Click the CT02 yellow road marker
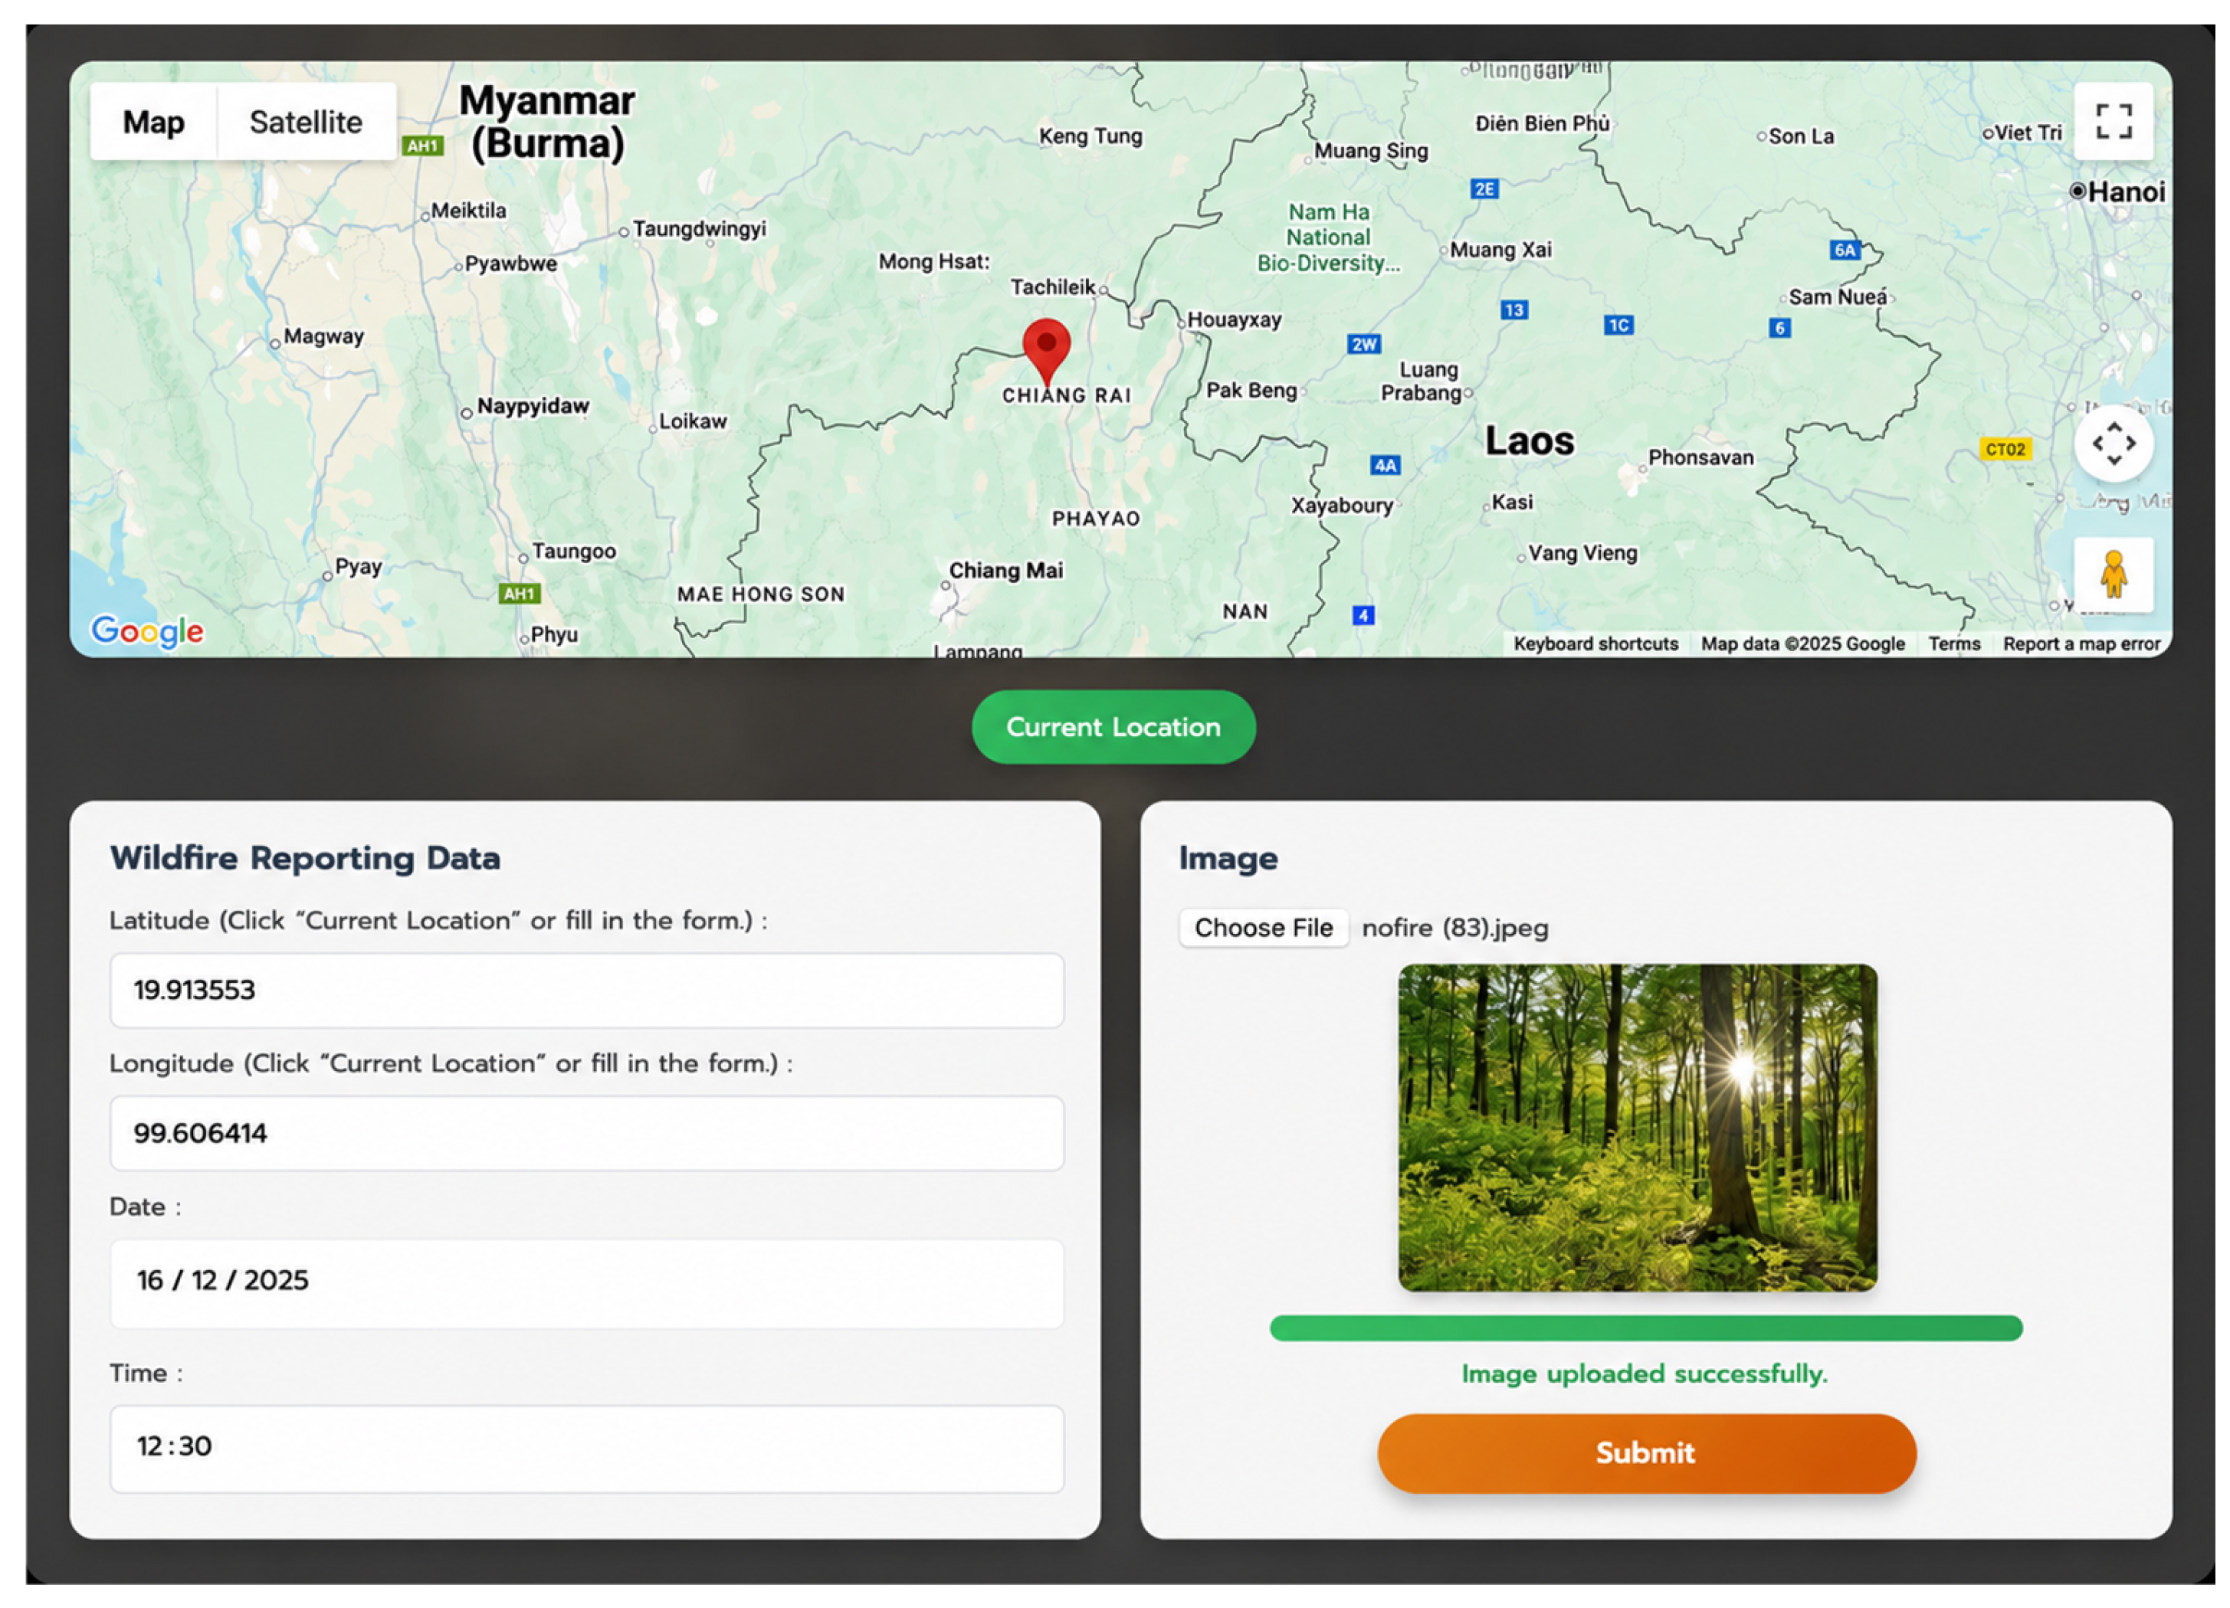 coord(2005,449)
